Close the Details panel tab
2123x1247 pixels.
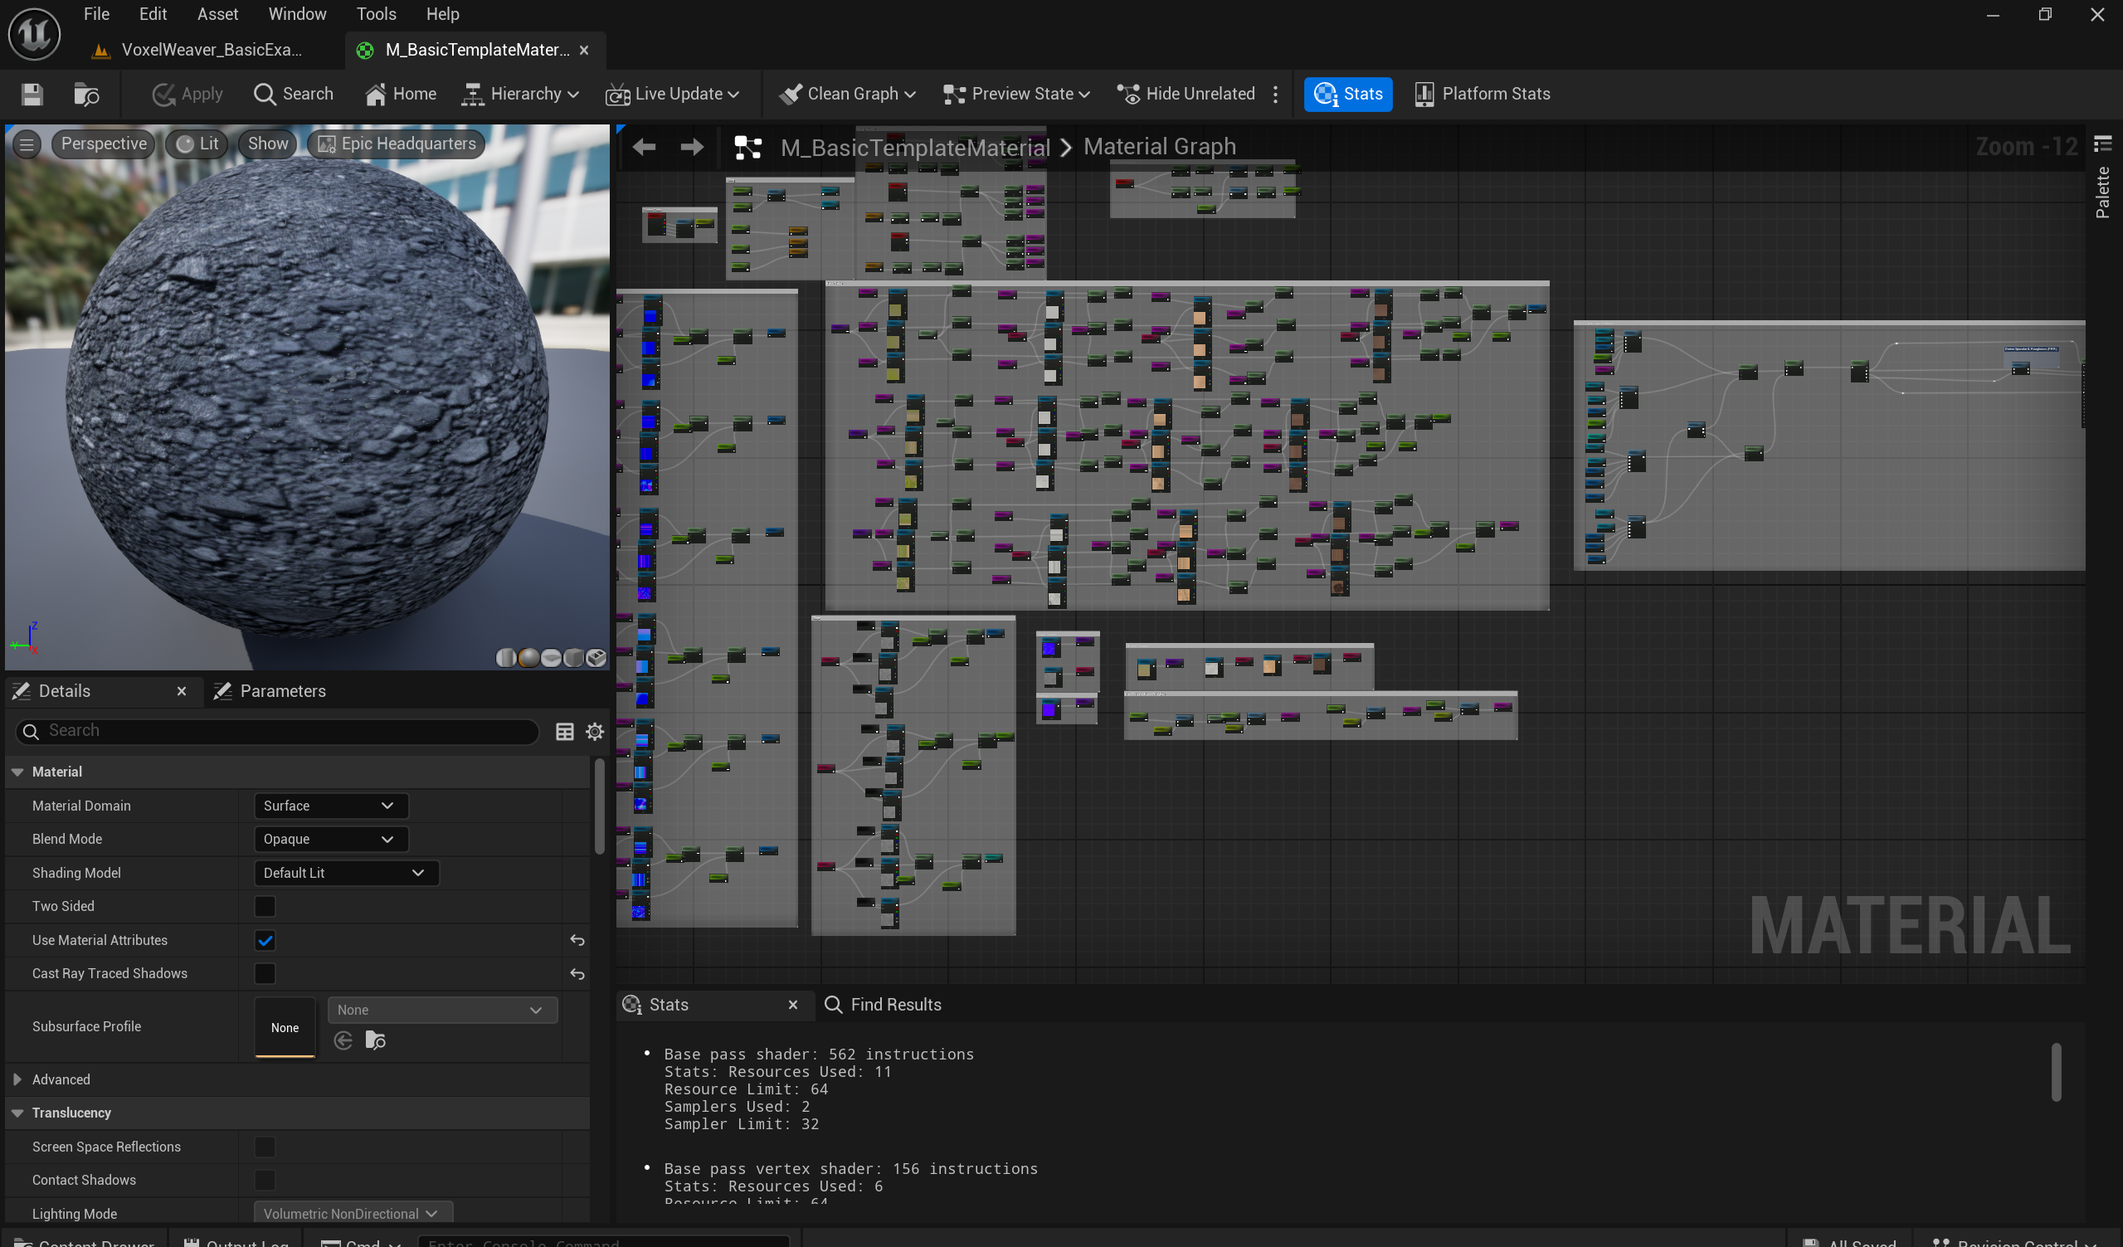[x=181, y=691]
